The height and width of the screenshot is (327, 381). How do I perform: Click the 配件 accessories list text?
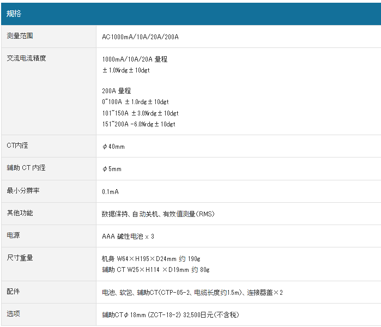coord(192,293)
